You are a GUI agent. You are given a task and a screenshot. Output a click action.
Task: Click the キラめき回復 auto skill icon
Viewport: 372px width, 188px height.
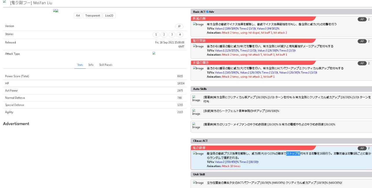coord(196,125)
